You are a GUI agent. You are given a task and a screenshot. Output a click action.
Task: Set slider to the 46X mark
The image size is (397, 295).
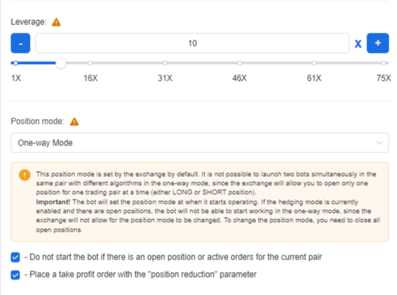[239, 63]
